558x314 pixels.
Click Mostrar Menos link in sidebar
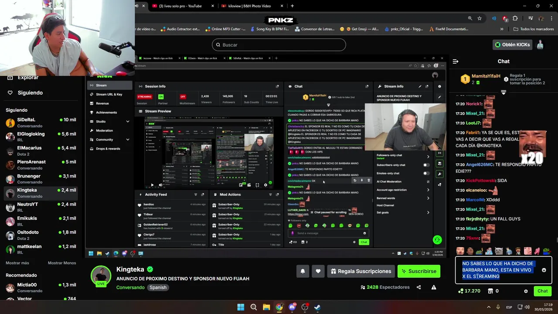(x=62, y=263)
